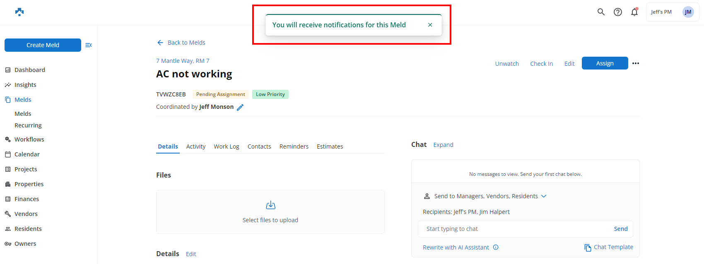This screenshot has width=704, height=264.
Task: Expand the chat recipients dropdown
Action: pyautogui.click(x=544, y=196)
